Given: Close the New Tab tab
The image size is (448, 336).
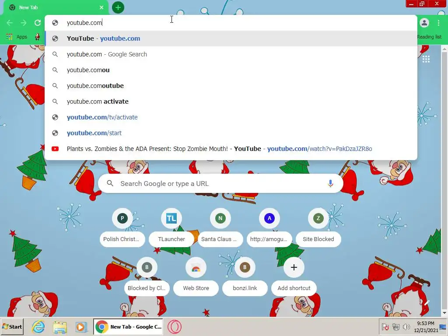Looking at the screenshot, I should pyautogui.click(x=101, y=7).
